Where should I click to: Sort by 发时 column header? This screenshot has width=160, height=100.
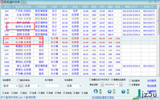click(65, 7)
